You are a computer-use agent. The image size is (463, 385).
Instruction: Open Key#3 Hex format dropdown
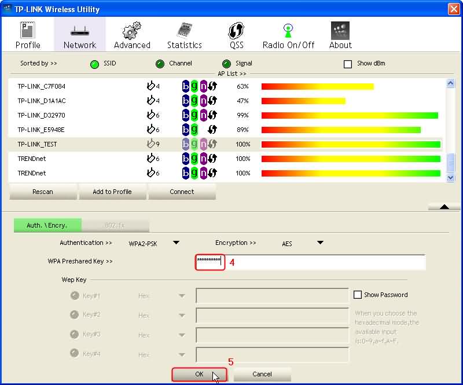tap(182, 335)
